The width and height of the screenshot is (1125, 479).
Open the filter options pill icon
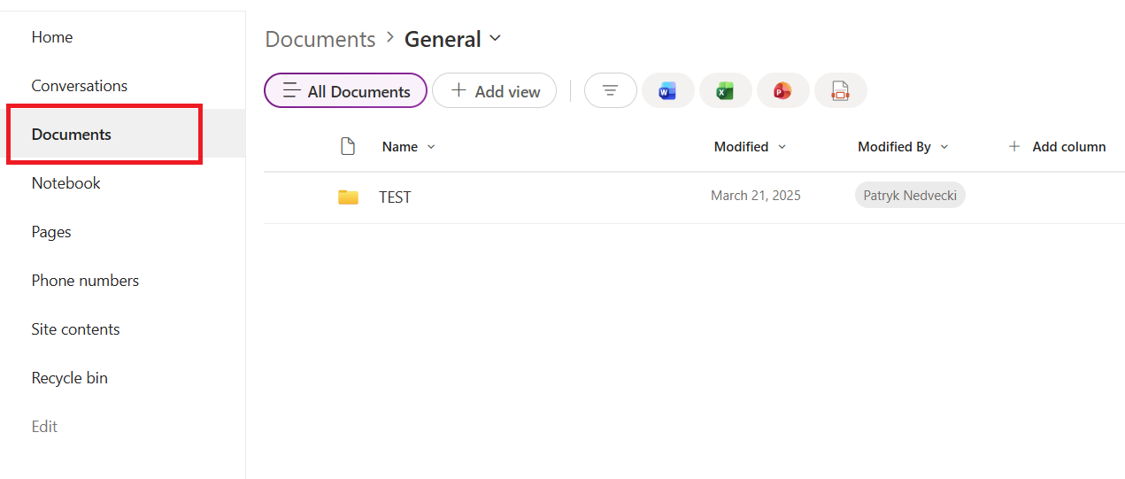point(610,90)
